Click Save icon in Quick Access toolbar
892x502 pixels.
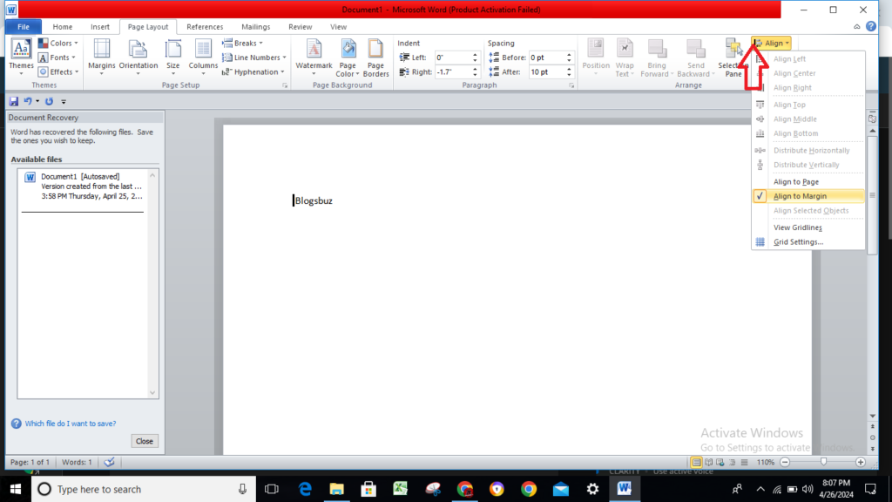(x=14, y=101)
